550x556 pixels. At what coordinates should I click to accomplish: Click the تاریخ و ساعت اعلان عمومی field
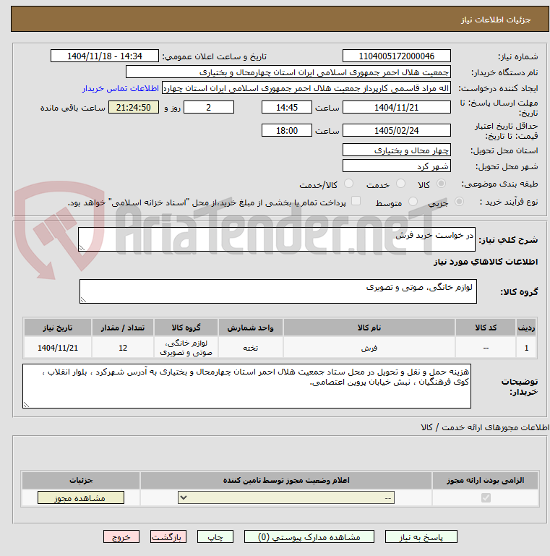click(x=105, y=56)
